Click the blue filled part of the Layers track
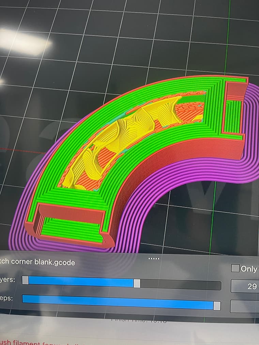259x345 pixels. click(81, 282)
